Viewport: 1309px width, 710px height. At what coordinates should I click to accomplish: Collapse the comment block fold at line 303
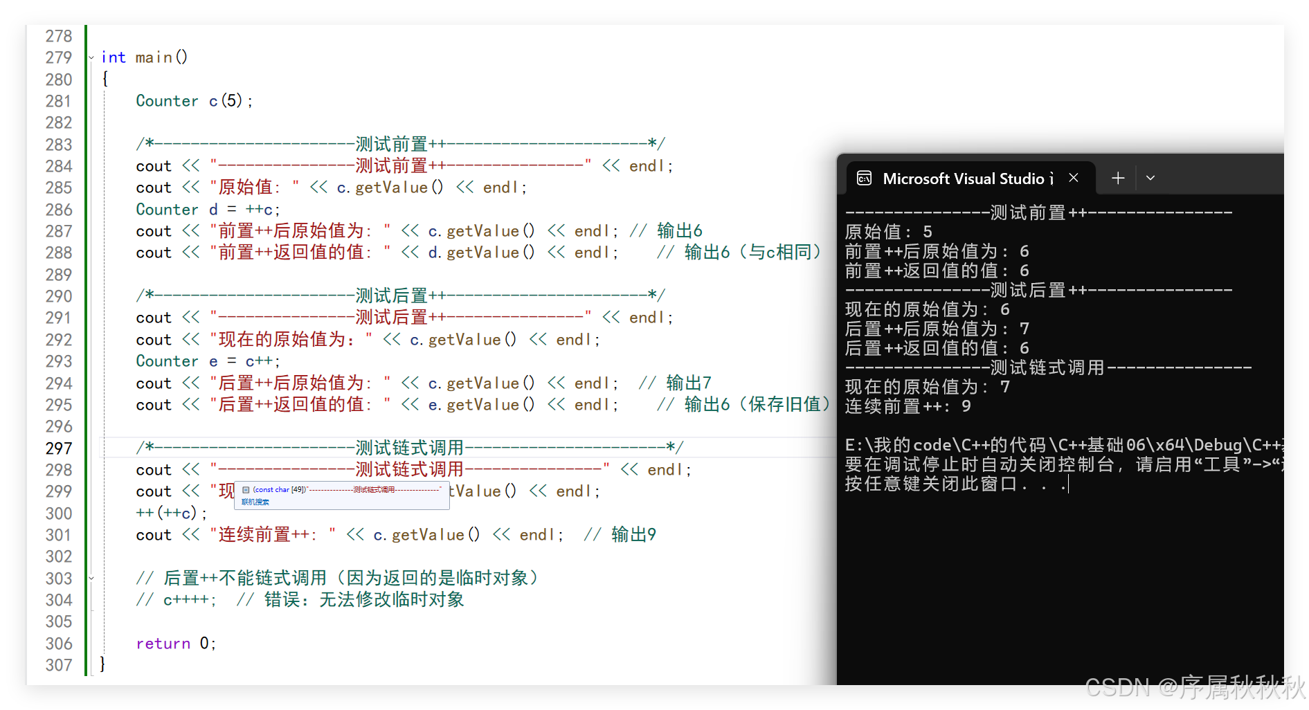click(91, 578)
